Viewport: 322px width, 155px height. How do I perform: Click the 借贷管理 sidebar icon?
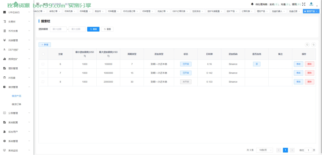click(5, 87)
